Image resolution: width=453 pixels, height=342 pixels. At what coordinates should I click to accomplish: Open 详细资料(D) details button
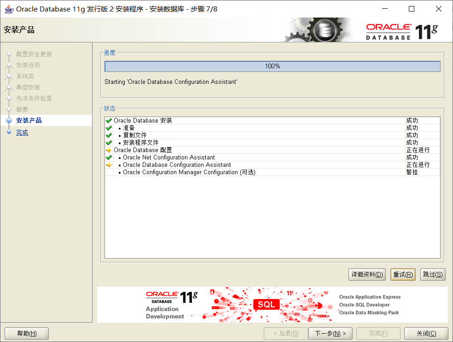coord(367,274)
